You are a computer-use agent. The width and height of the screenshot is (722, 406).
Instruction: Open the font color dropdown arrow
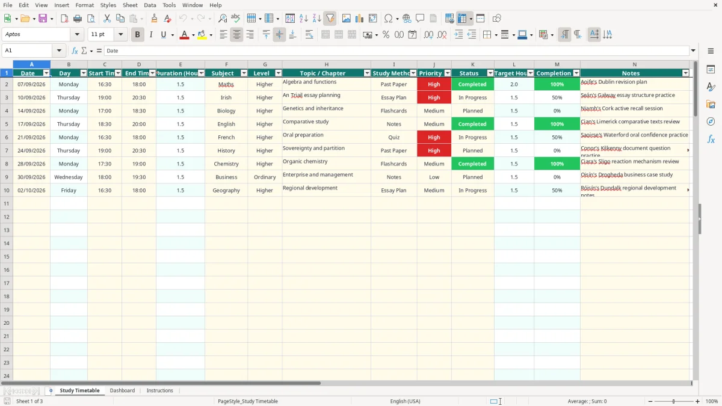193,35
